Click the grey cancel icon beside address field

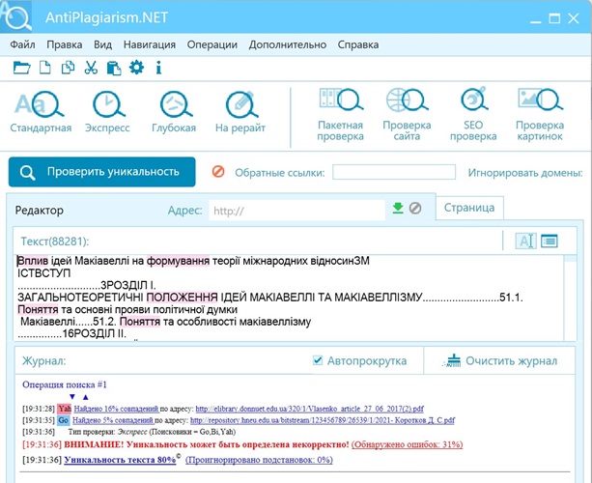coord(415,208)
